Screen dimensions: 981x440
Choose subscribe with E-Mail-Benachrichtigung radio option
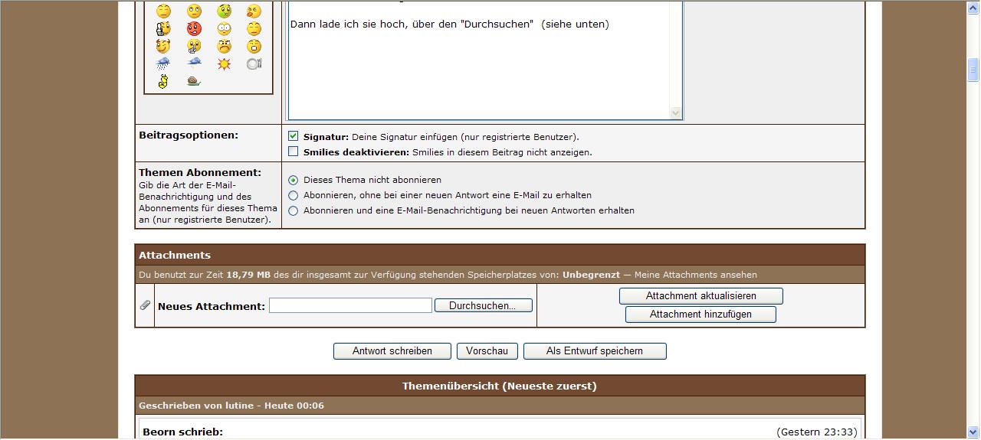coord(293,210)
